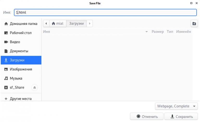Image resolution: width=200 pixels, height=122 pixels.
Task: Click the Музыка note icon
Action: coord(6,78)
